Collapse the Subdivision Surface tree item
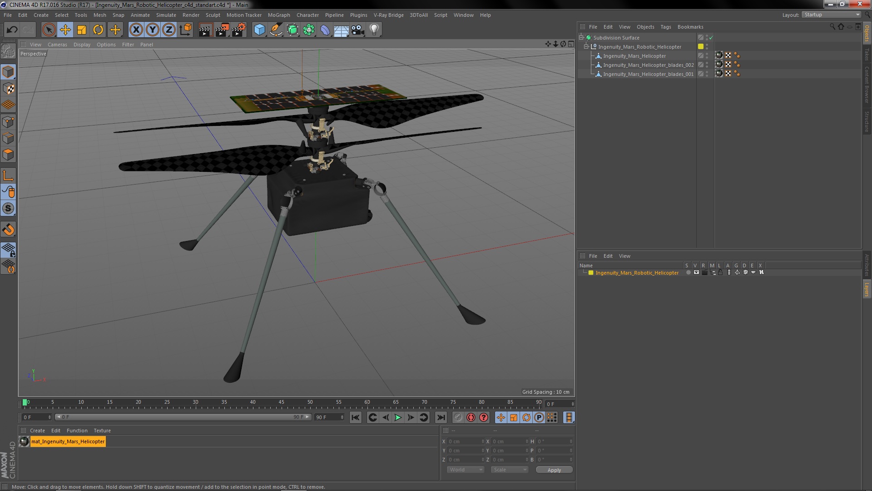This screenshot has height=491, width=872. point(581,38)
